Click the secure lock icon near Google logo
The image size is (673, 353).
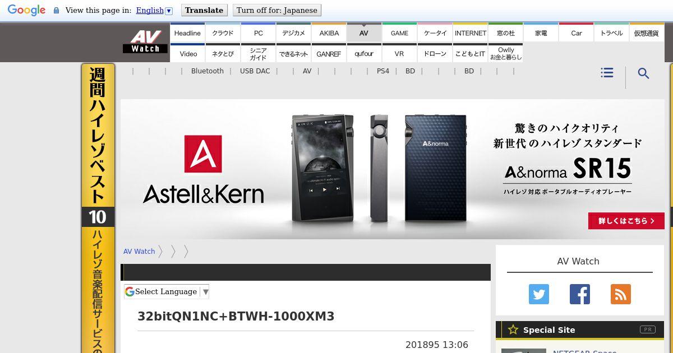tap(56, 11)
